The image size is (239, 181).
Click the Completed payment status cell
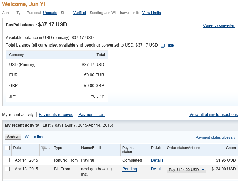(132, 160)
